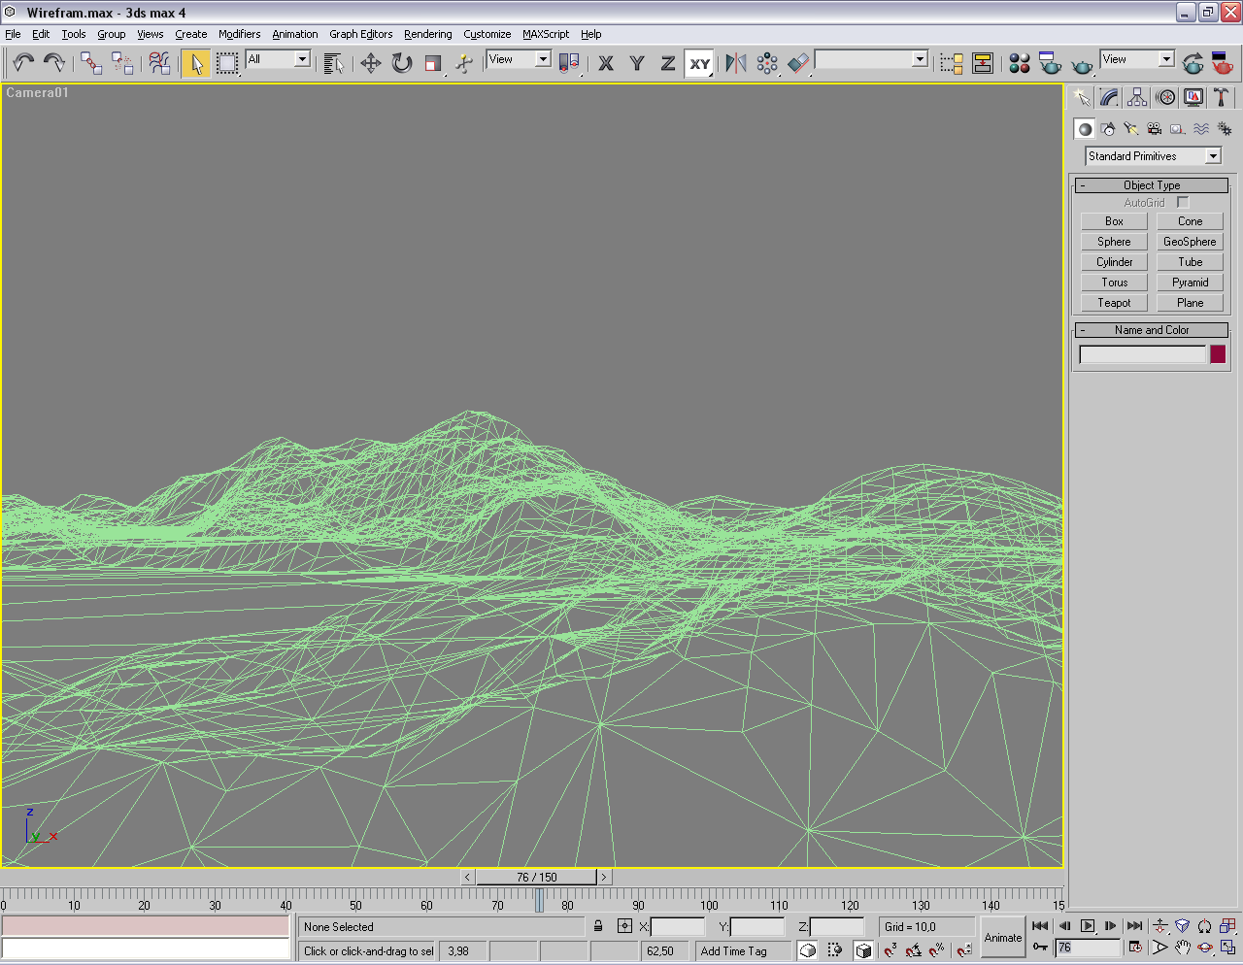Switch to Lights creation category
The width and height of the screenshot is (1243, 965).
(1130, 129)
